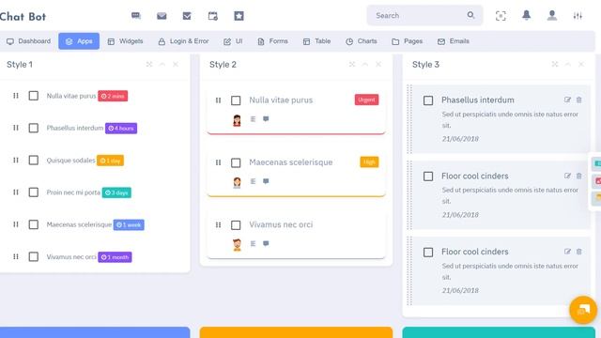Check Vivamus nec orci in Style 1

click(x=34, y=256)
